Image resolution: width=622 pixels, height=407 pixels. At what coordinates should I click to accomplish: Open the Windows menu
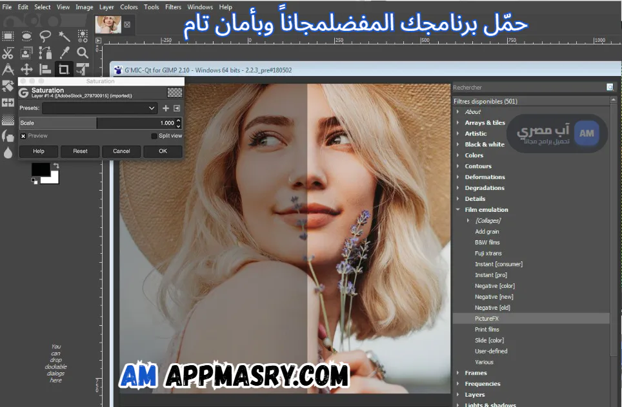tap(200, 7)
